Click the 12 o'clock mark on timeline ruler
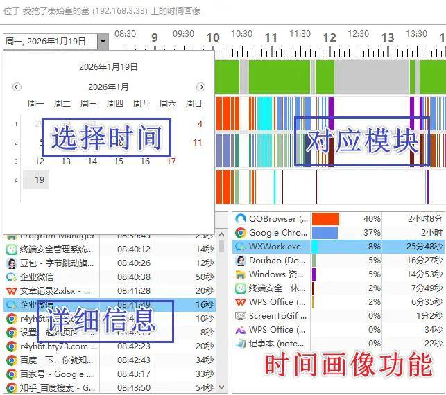This screenshot has width=446, height=395. coord(329,38)
